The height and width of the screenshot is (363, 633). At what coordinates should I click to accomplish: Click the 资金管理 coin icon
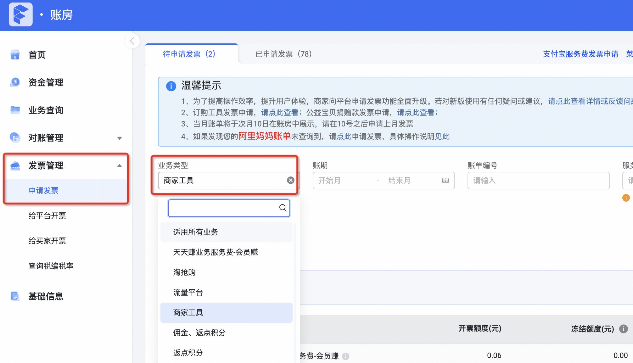tap(15, 82)
